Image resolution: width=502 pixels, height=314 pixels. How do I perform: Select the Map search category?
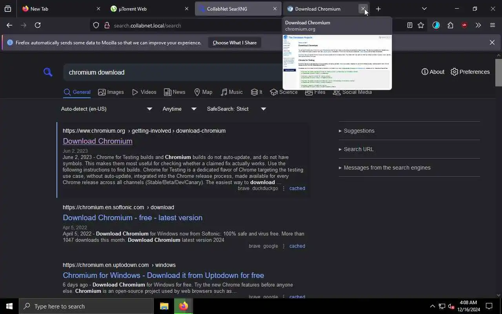203,92
